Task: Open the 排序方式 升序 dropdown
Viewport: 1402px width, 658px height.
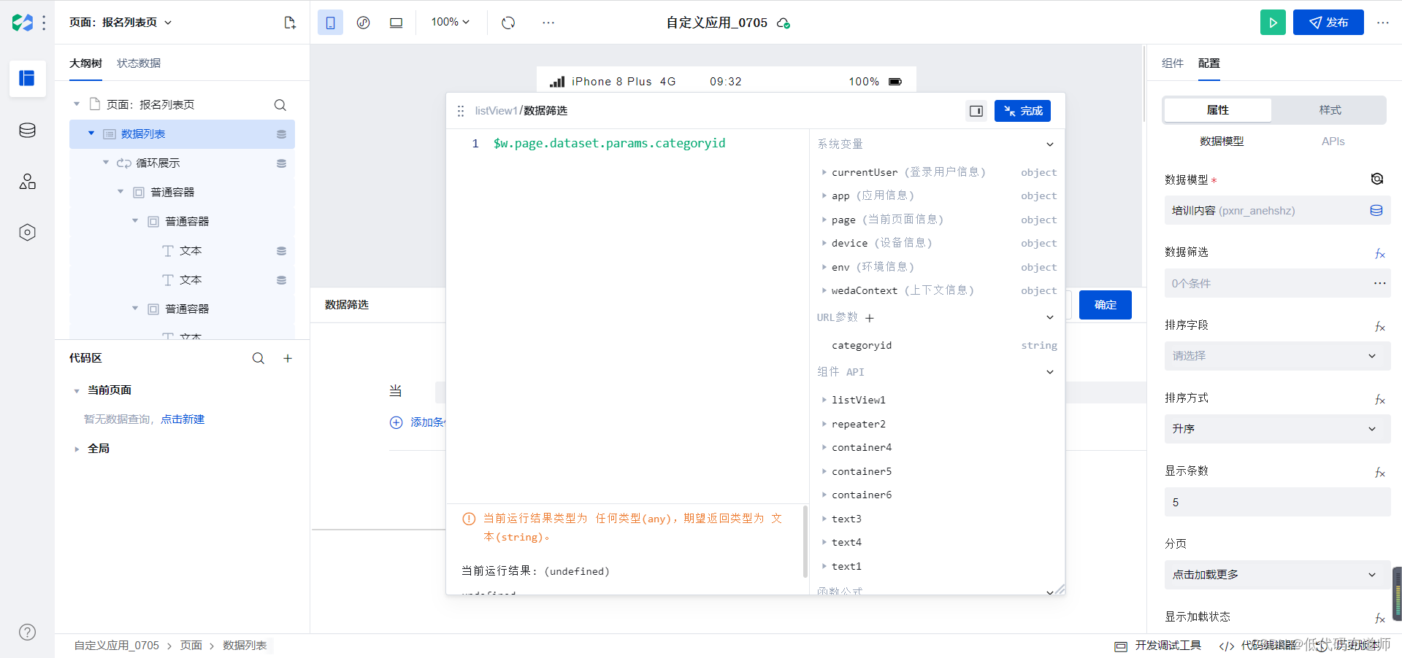Action: [x=1277, y=429]
